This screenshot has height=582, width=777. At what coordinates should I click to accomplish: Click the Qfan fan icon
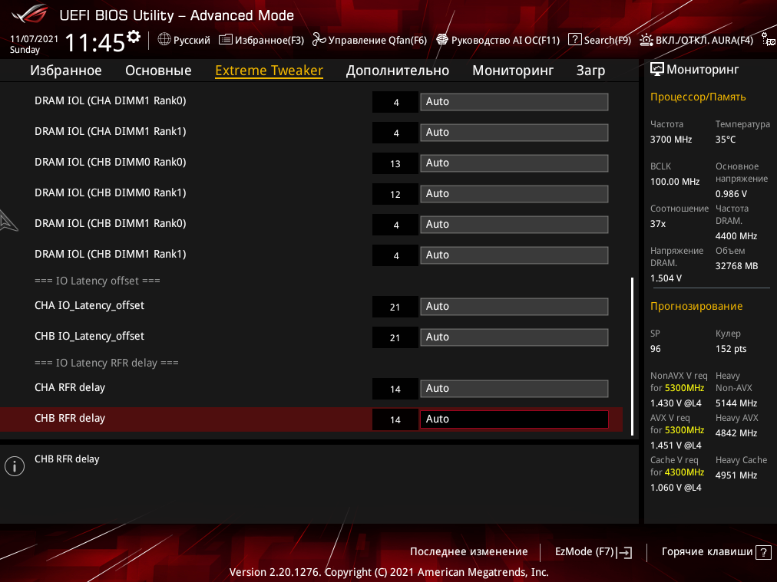[x=319, y=40]
